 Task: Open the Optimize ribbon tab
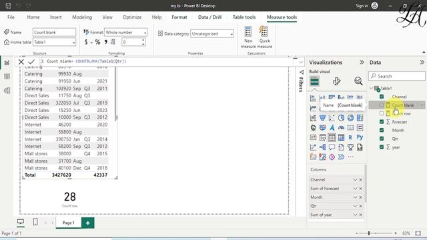[132, 17]
